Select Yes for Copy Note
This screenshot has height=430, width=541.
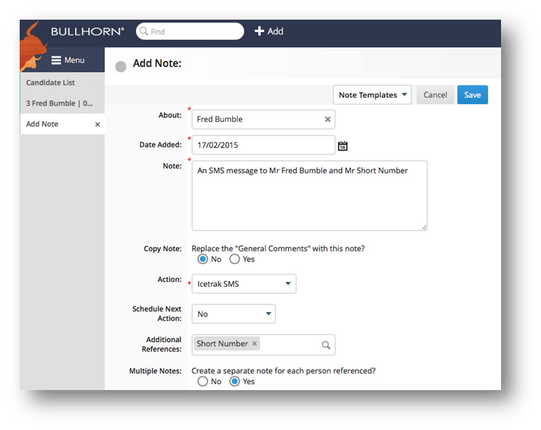point(234,259)
